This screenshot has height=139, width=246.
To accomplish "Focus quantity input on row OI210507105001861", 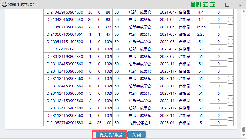I will [219, 34].
